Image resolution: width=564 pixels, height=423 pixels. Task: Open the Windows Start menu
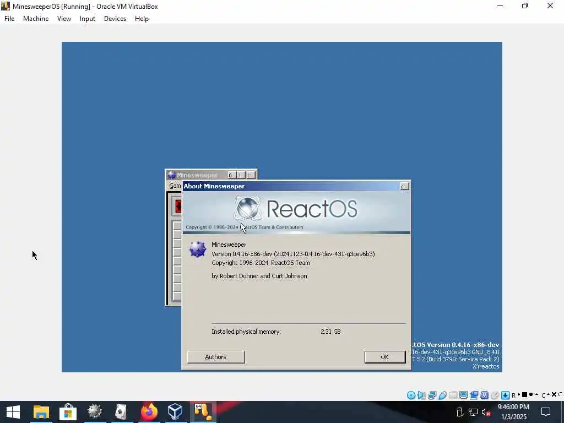13,412
